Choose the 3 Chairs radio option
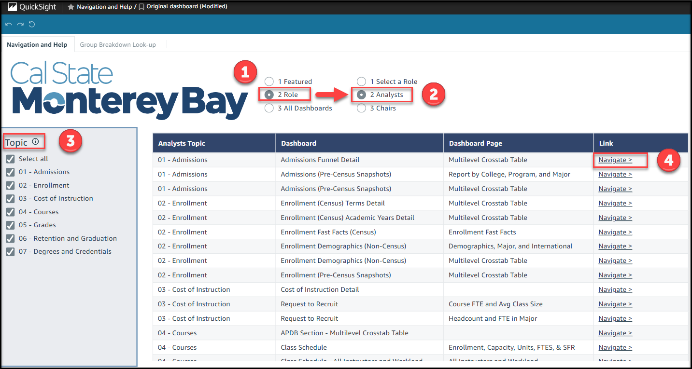 coord(361,108)
